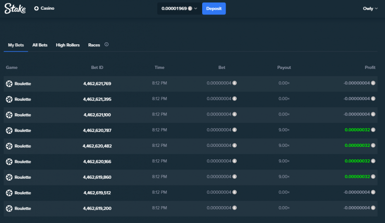
Task: Click Bet ID column header
Action: coord(97,67)
